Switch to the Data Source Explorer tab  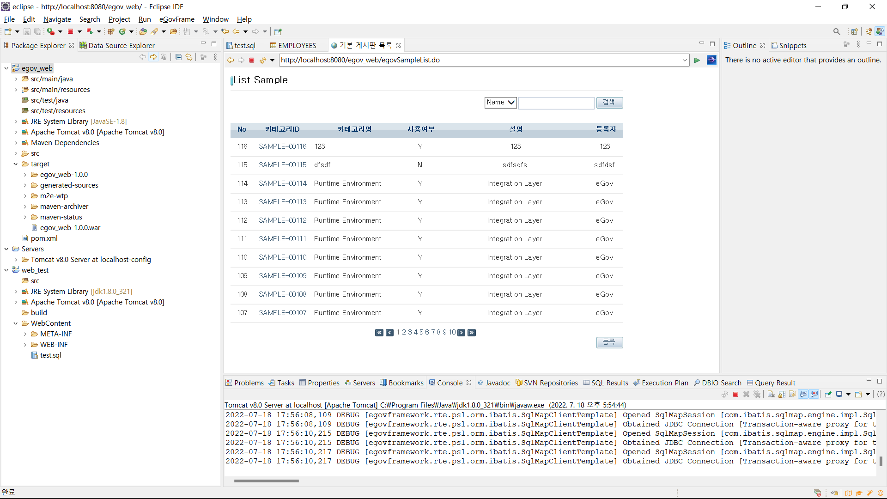[117, 45]
